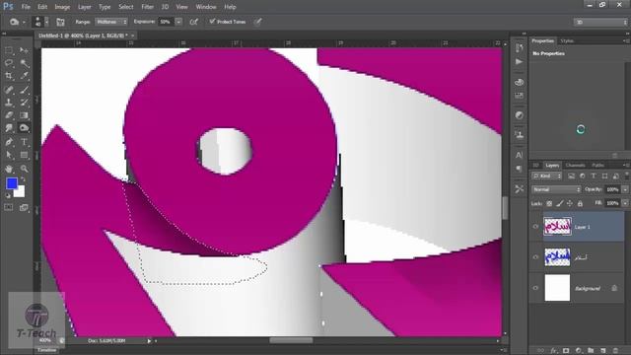Open the Image menu
The height and width of the screenshot is (355, 631).
(x=62, y=7)
